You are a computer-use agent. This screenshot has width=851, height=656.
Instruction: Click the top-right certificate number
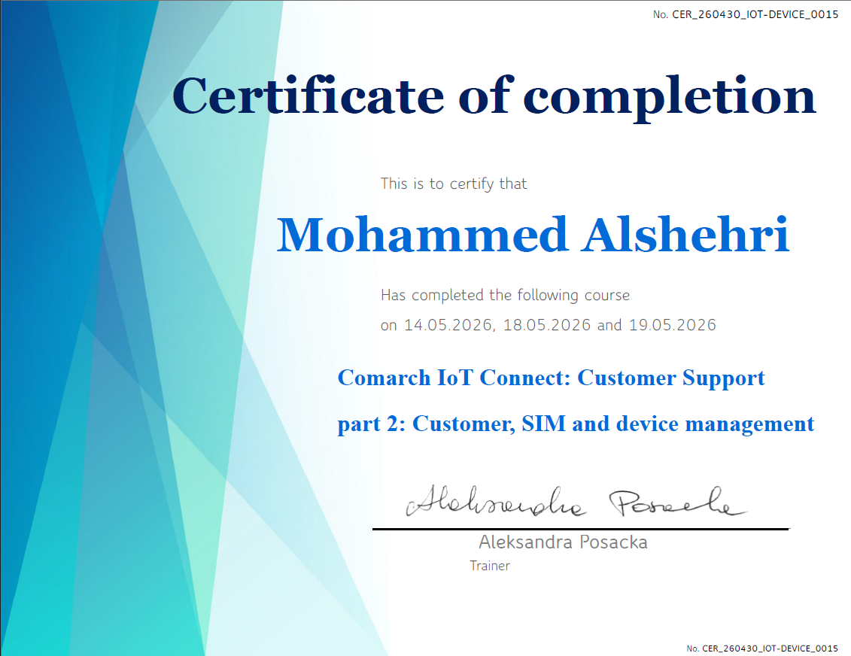click(746, 14)
